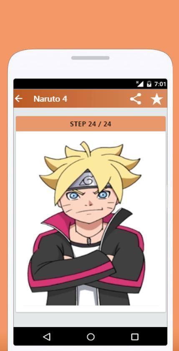The image size is (179, 351).
Task: Click the gray area below the drawing card
Action: point(91,320)
